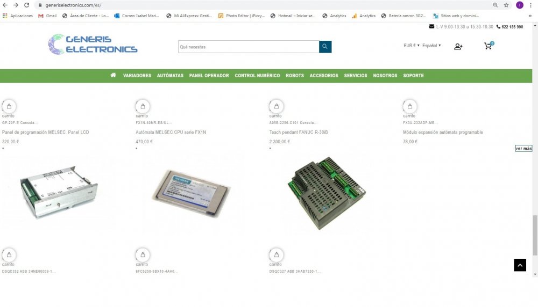Open Español language dropdown
Screen dimensions: 538x307
(x=431, y=46)
